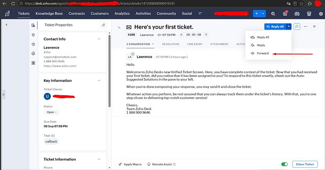Image resolution: width=325 pixels, height=170 pixels.
Task: Click the envelope channel icon near the title
Action: [x=129, y=27]
